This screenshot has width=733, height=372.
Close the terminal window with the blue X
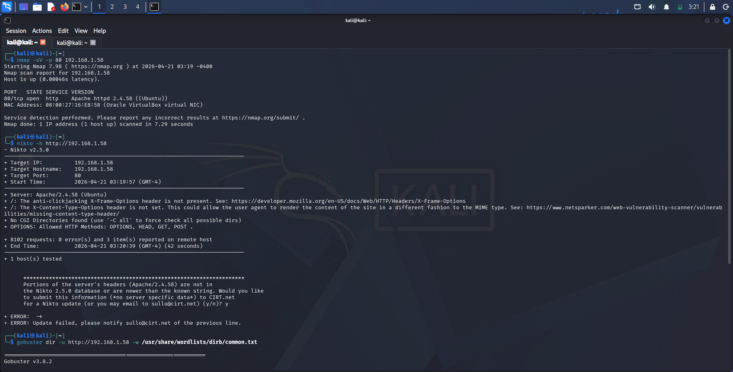(x=727, y=20)
